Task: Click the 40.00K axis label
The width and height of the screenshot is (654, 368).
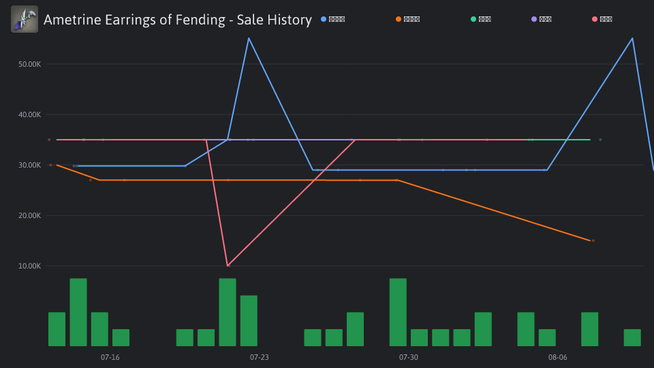Action: (x=29, y=114)
